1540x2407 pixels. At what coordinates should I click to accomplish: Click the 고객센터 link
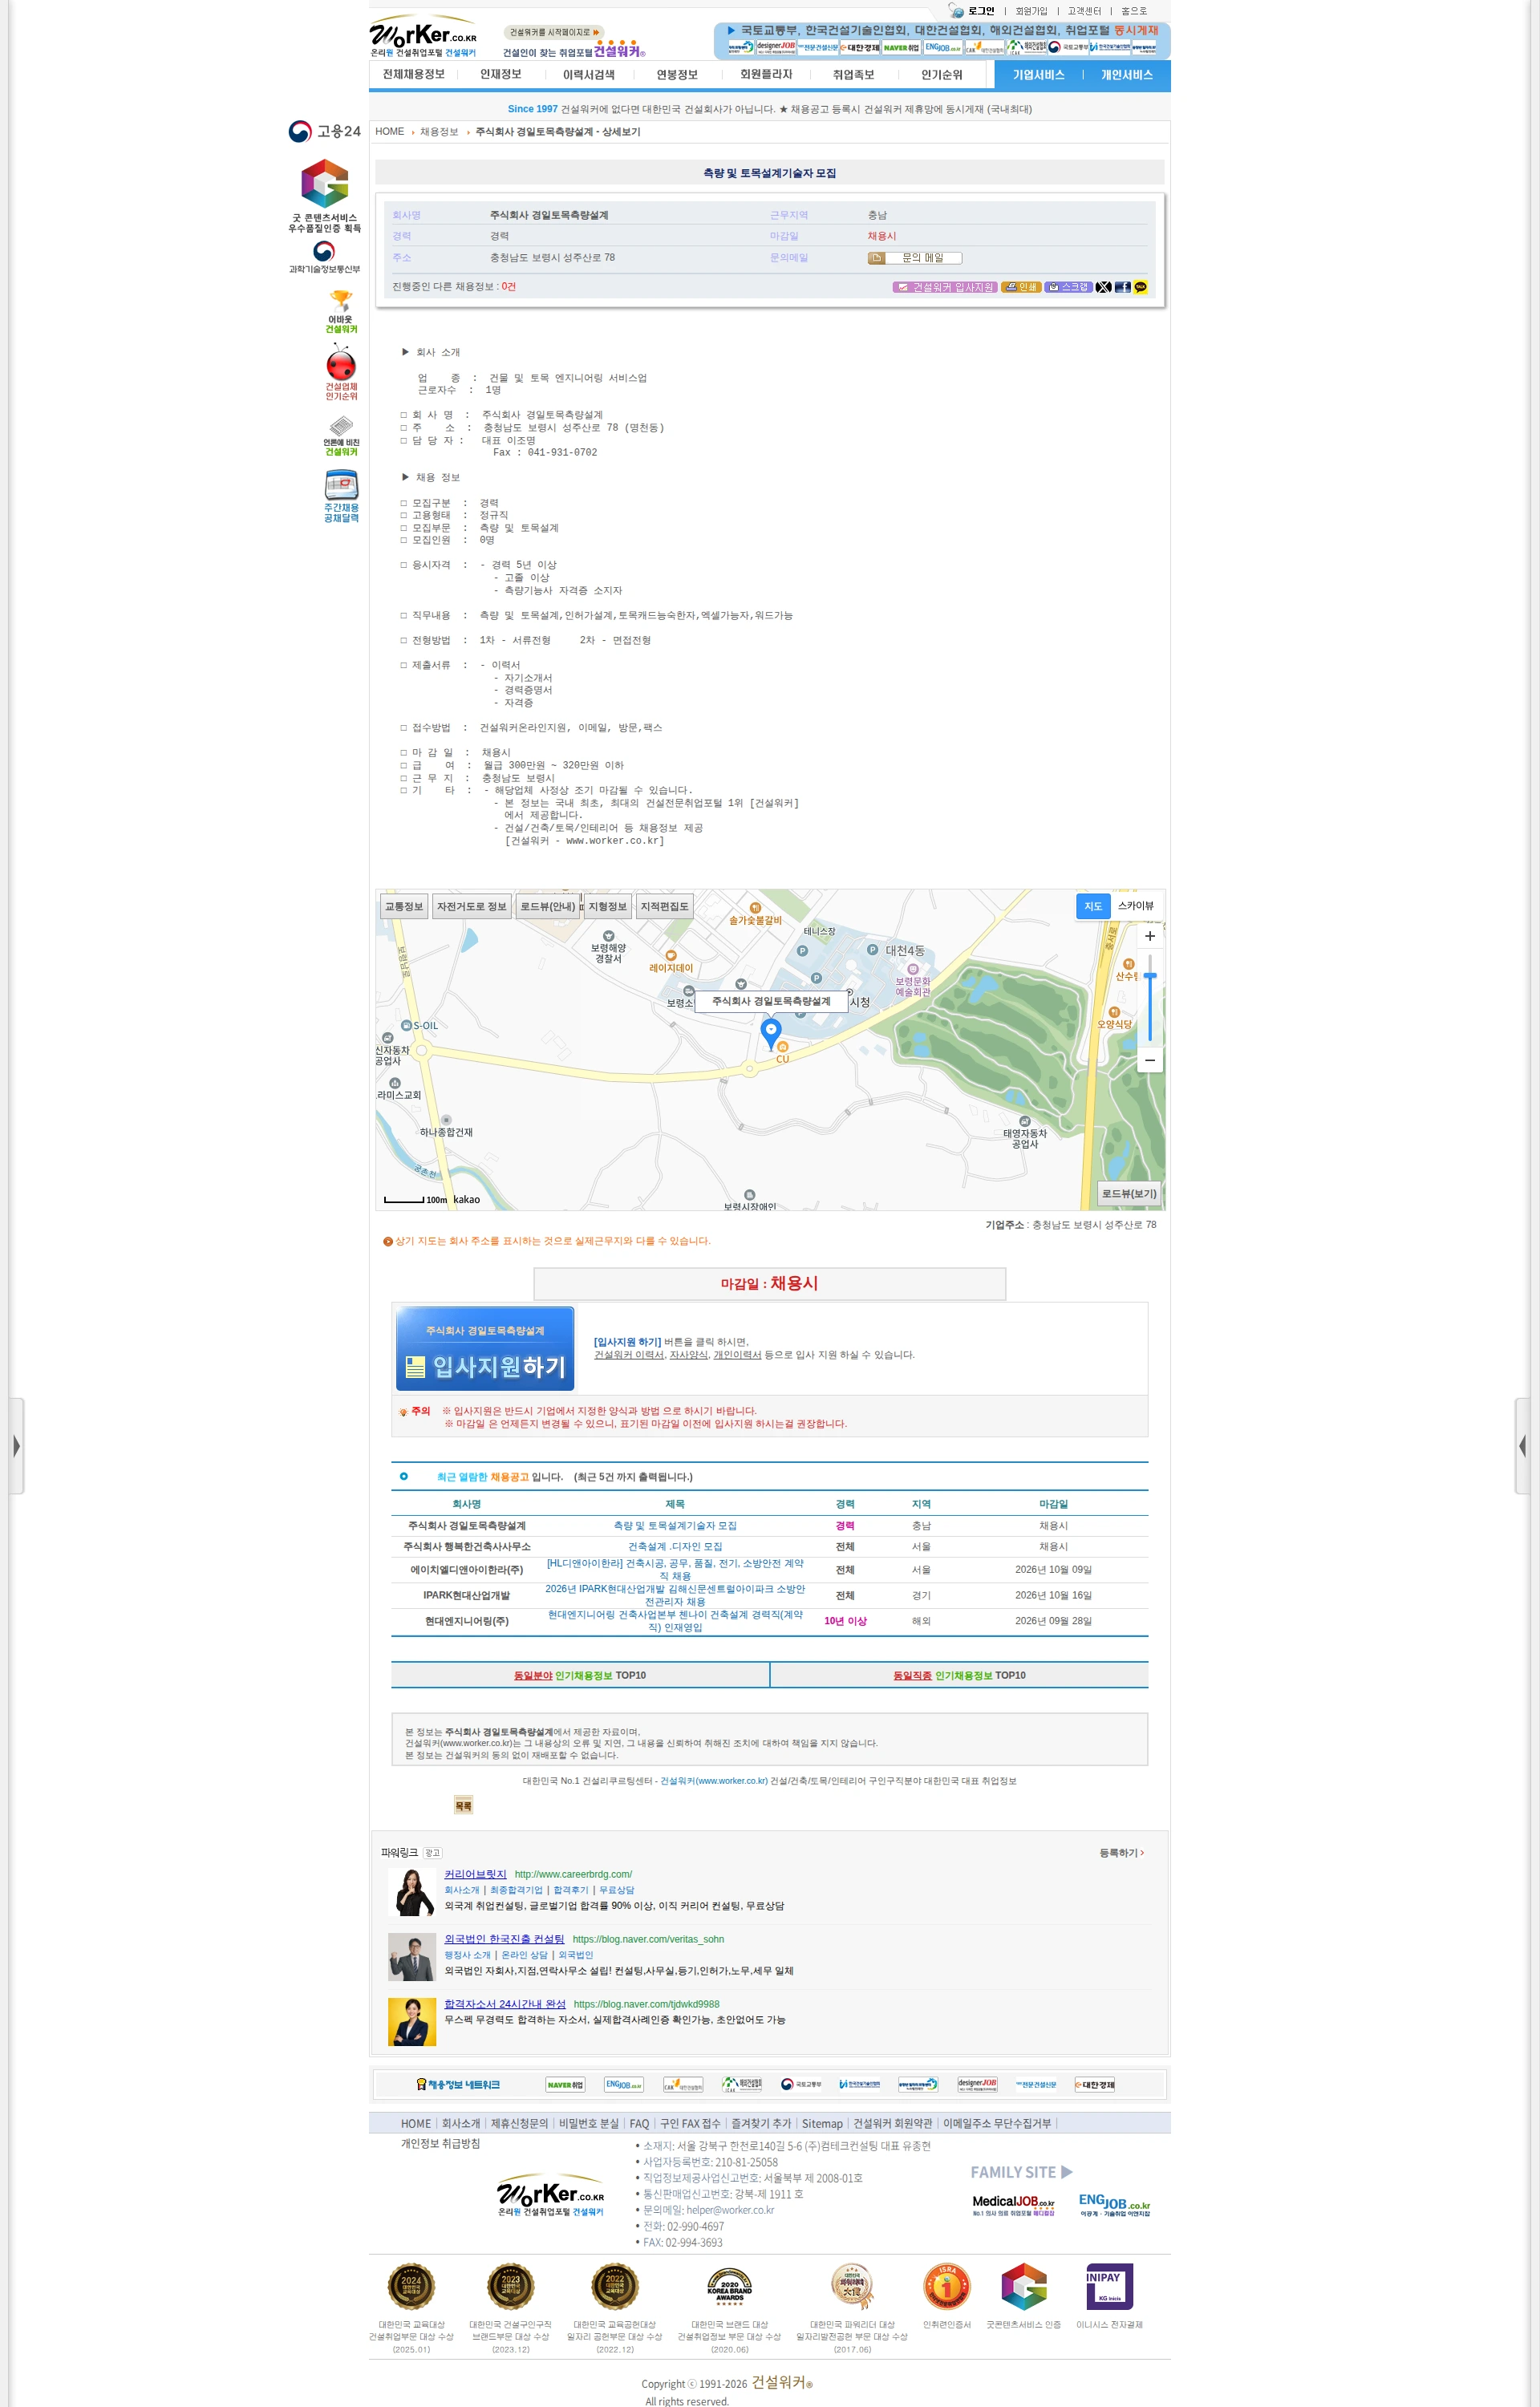1084,11
